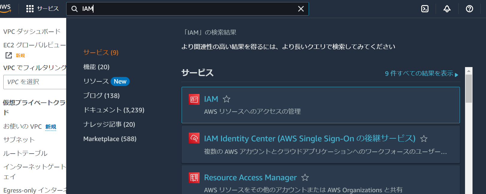Select the ブログ (138) category
This screenshot has width=486, height=194.
pyautogui.click(x=101, y=96)
